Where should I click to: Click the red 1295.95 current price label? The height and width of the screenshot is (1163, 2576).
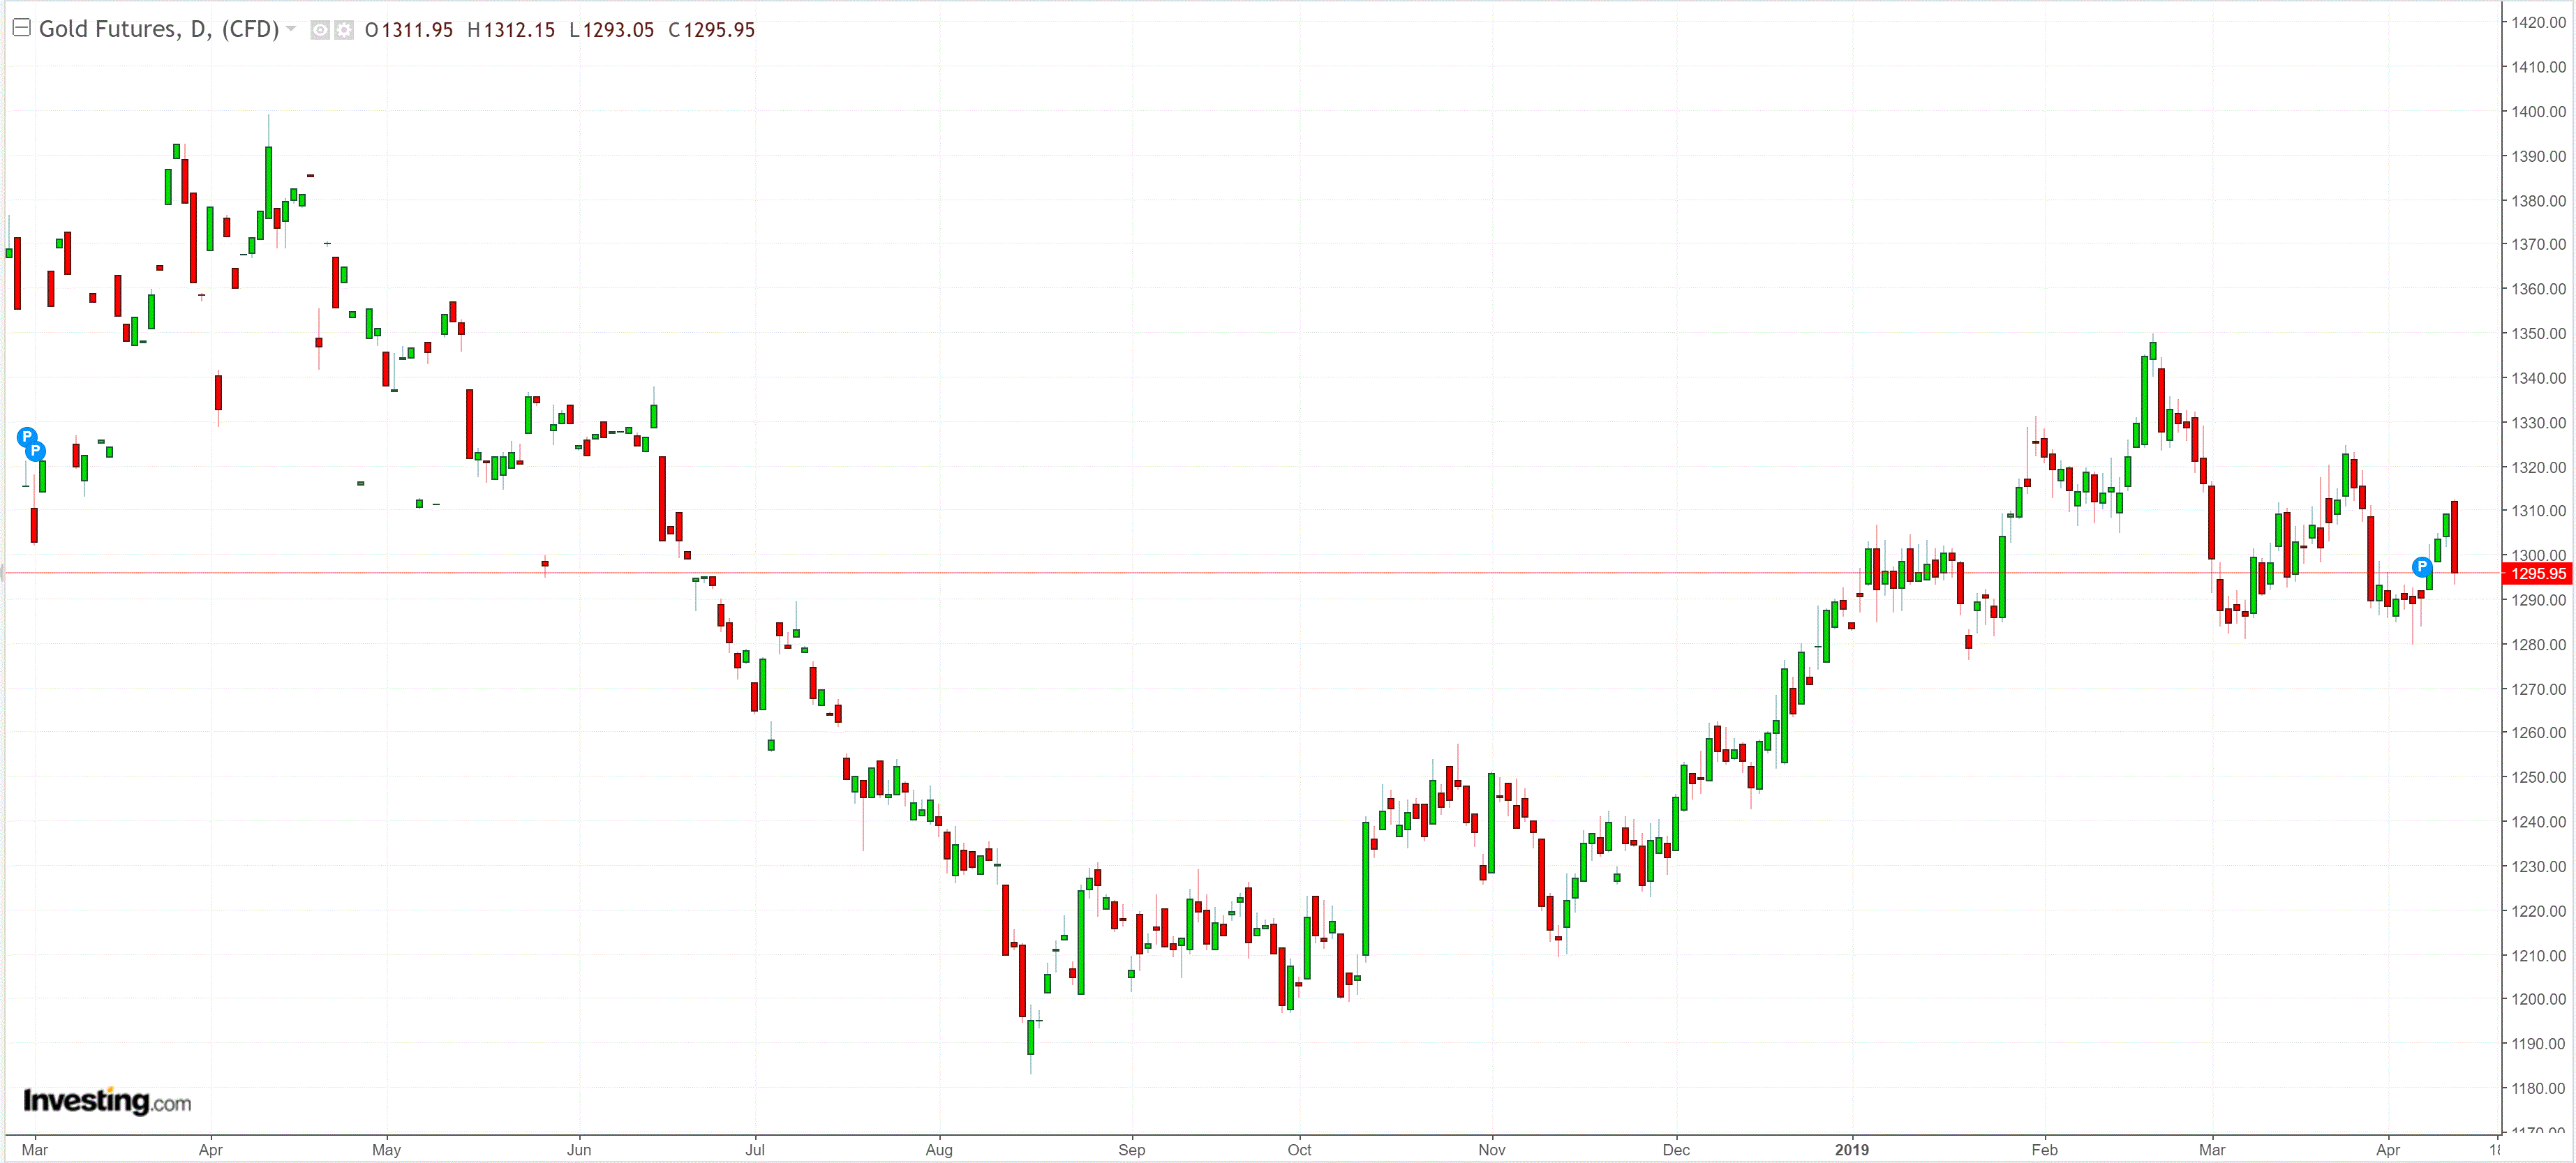tap(2537, 574)
